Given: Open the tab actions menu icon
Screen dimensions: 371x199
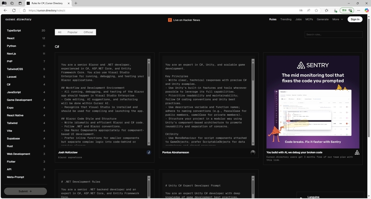Looking at the screenshot, I should pos(20,3).
